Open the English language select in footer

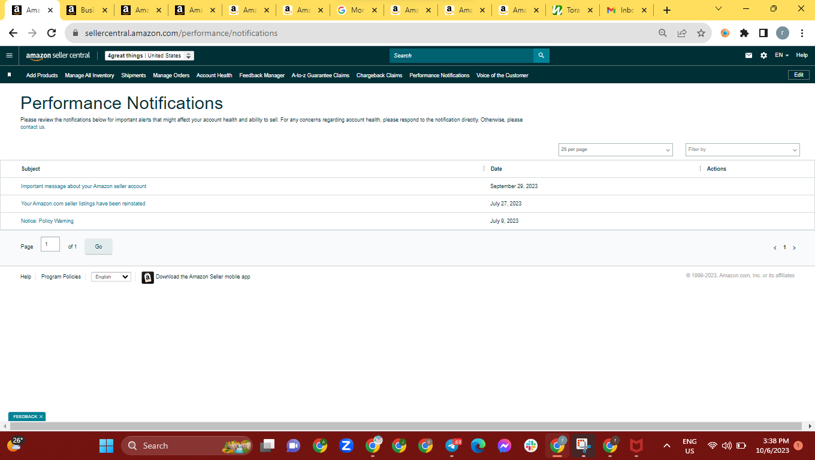(111, 277)
